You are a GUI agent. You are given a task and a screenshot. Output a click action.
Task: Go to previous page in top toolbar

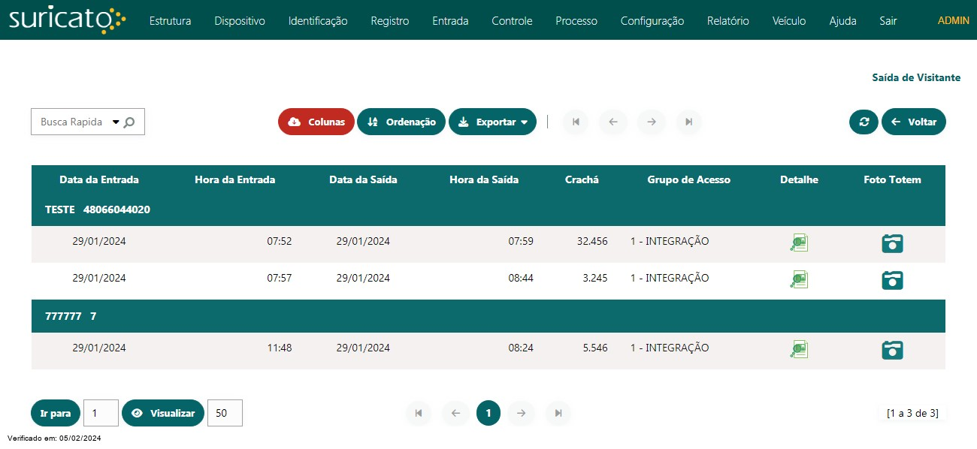[x=613, y=122]
